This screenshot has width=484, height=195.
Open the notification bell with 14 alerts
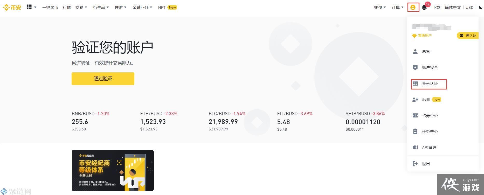point(424,7)
